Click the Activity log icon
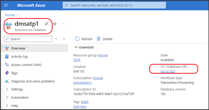Image resolution: width=209 pixels, height=110 pixels. pyautogui.click(x=7, y=56)
